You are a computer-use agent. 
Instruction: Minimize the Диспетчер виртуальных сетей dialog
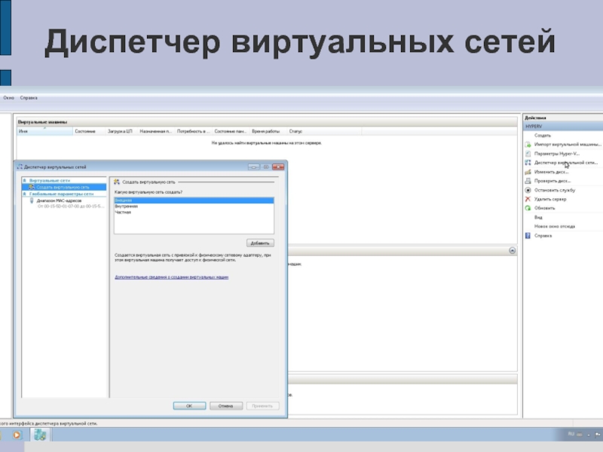click(x=254, y=166)
